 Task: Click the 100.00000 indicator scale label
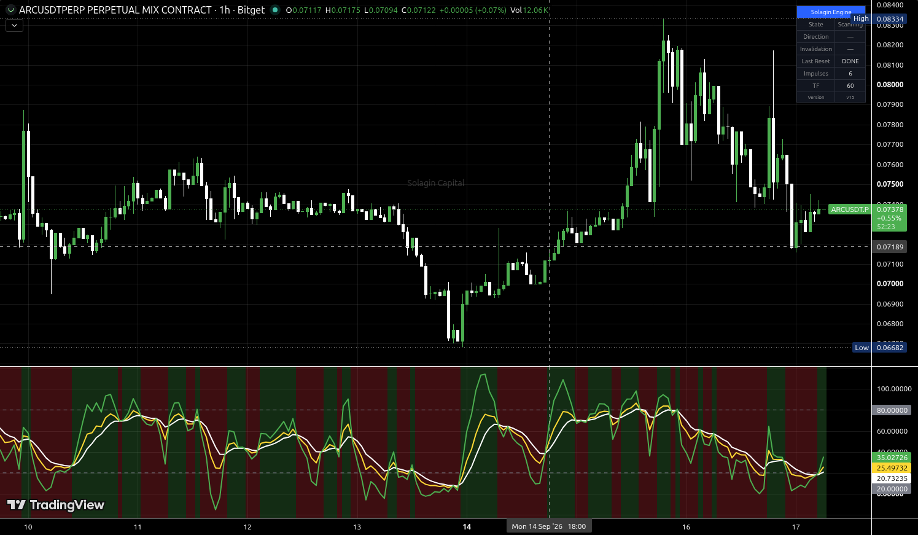click(x=894, y=389)
